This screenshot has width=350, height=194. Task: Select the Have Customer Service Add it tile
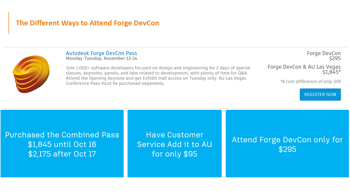pyautogui.click(x=175, y=143)
